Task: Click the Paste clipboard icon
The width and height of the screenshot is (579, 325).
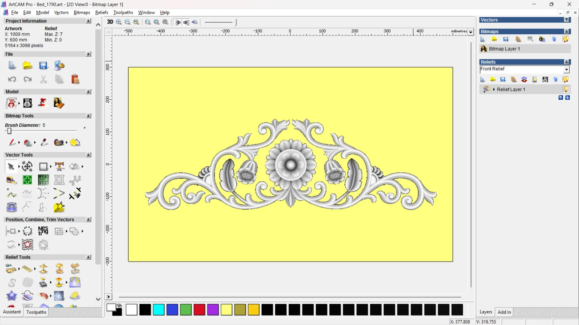Action: 75,79
